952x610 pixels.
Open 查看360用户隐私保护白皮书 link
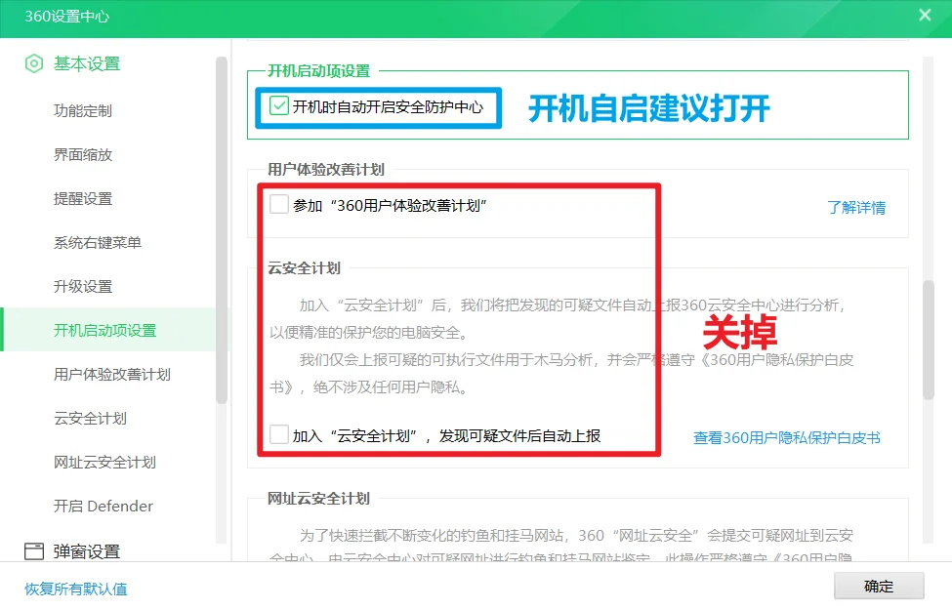point(787,437)
